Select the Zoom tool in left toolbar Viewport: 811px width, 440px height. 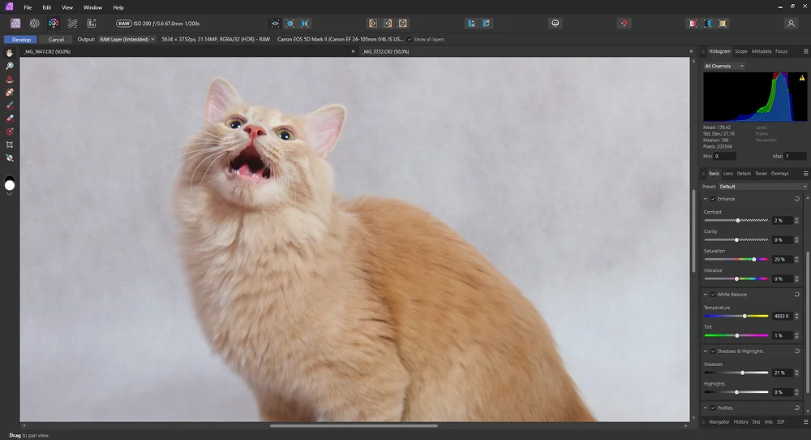[10, 66]
